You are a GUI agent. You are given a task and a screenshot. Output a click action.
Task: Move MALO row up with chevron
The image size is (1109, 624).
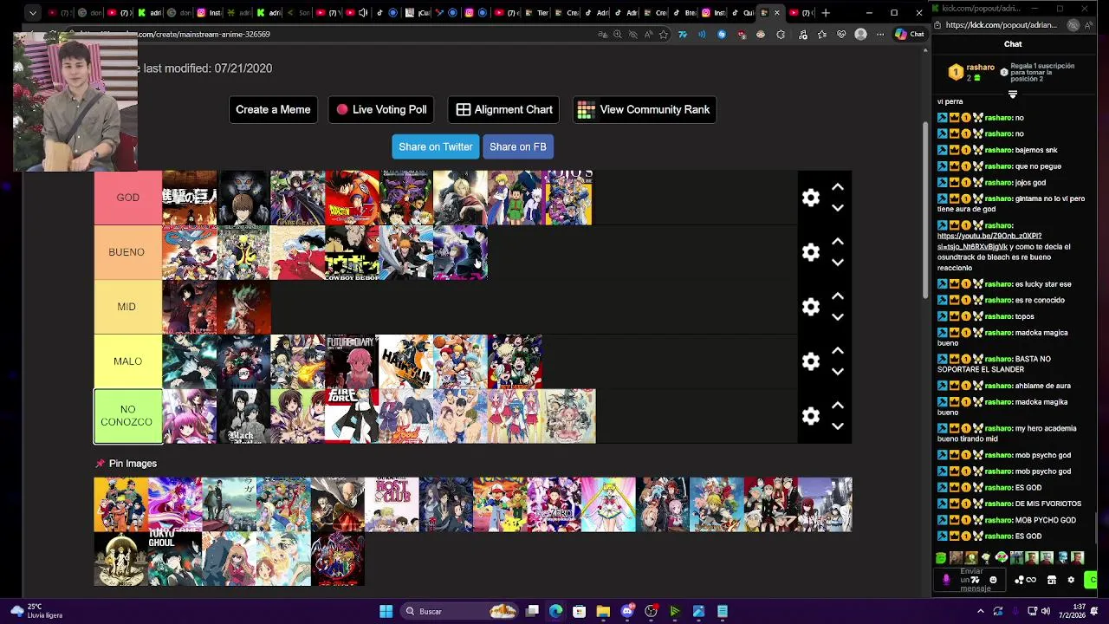pyautogui.click(x=838, y=351)
